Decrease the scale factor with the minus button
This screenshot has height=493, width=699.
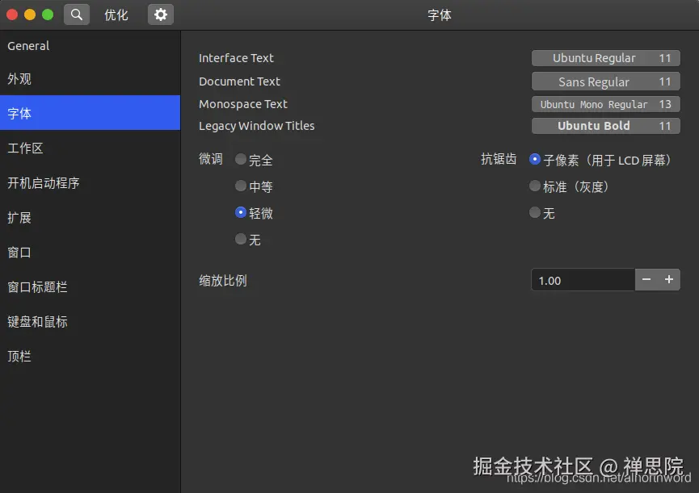point(646,280)
